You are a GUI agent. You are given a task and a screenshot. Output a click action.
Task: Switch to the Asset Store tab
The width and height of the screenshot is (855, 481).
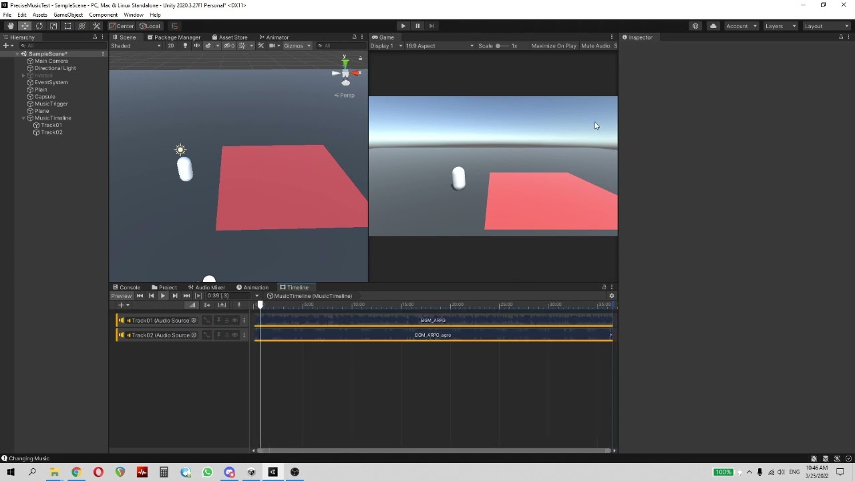pos(230,37)
